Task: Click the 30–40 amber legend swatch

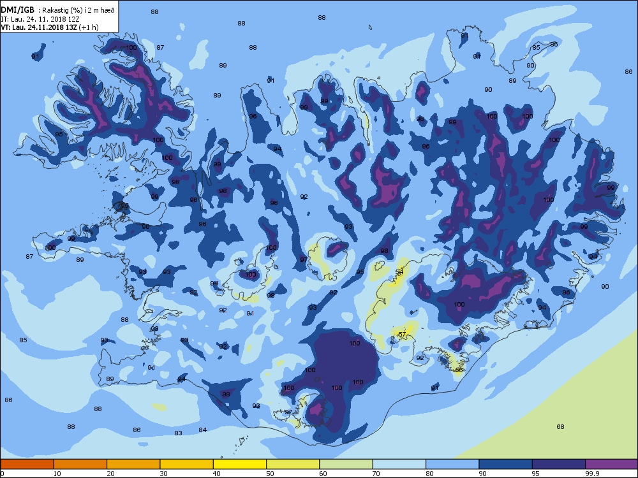Action: point(187,464)
